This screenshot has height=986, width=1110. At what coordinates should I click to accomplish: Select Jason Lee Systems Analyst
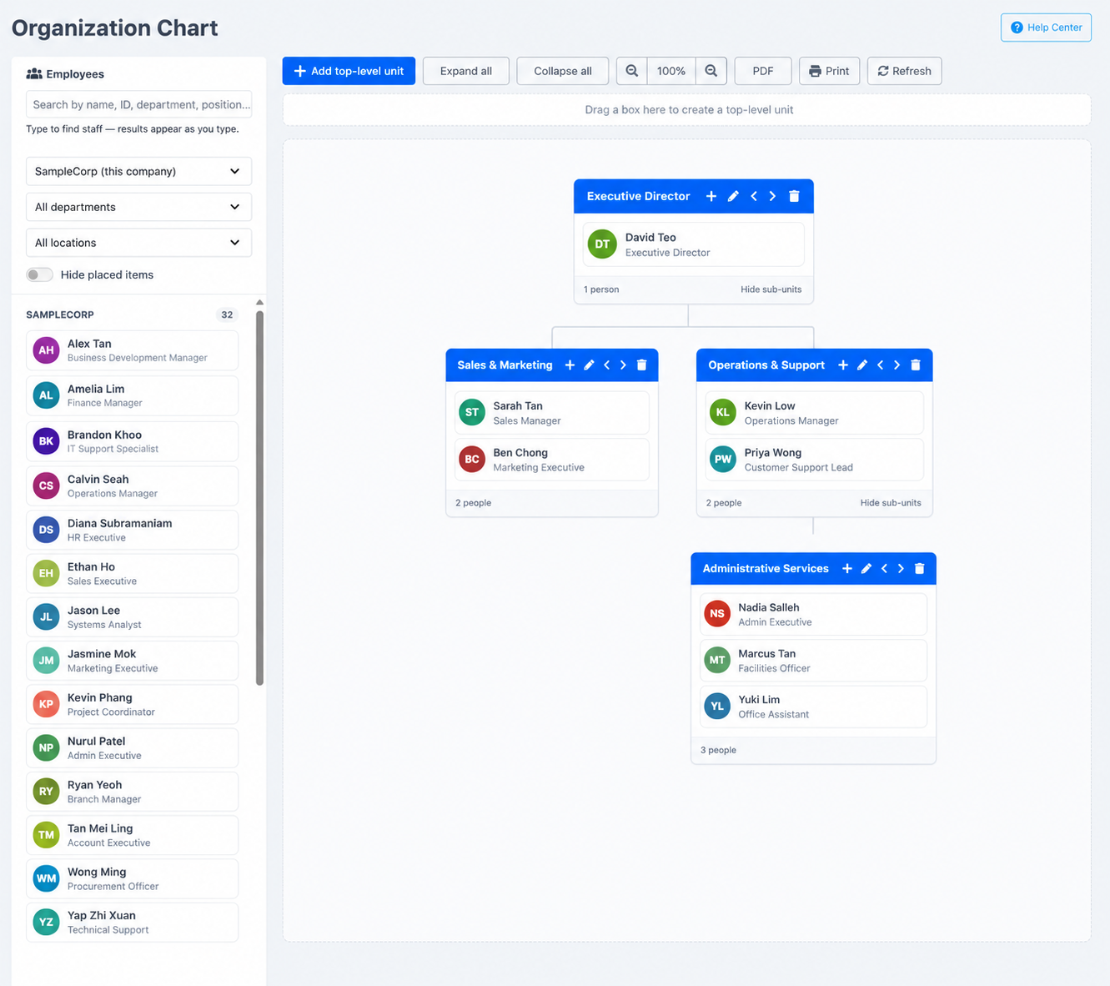click(x=132, y=617)
